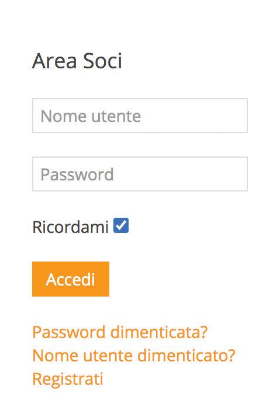Toggle the blue remember-me checkmark box

tap(121, 225)
